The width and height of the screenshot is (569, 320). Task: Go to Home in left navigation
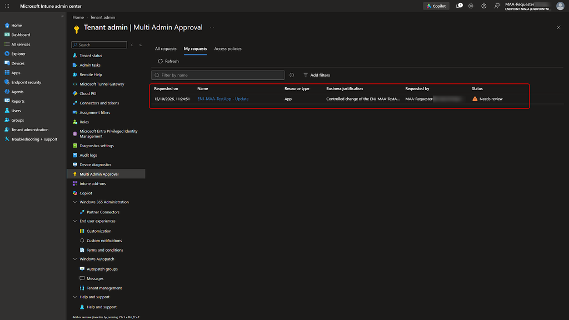tap(16, 26)
